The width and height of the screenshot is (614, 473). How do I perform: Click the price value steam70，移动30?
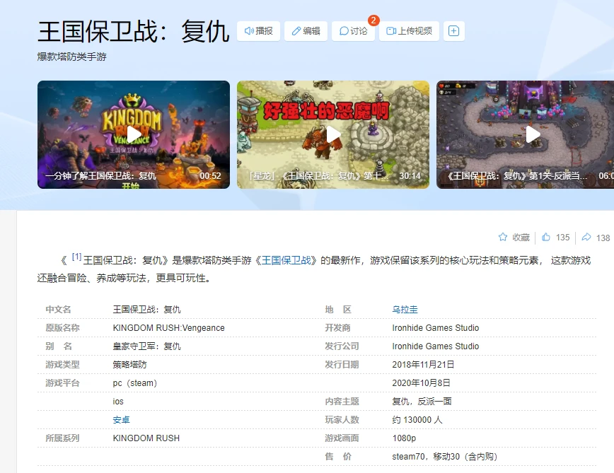(x=445, y=457)
